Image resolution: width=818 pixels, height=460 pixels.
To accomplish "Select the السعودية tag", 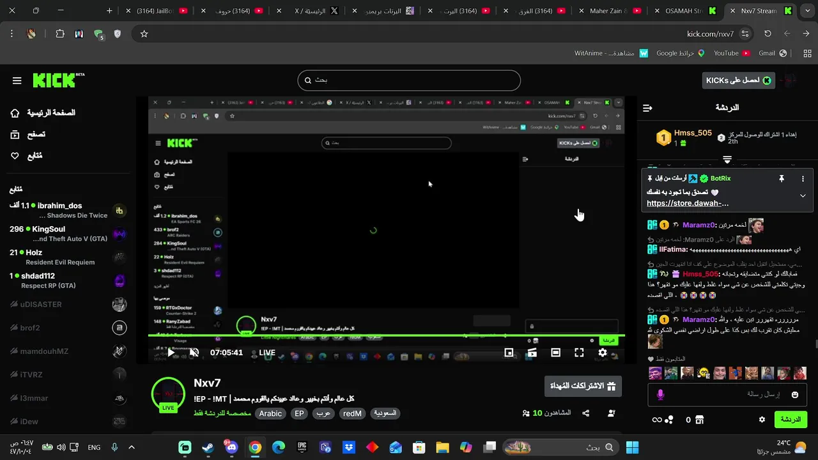I will (385, 413).
